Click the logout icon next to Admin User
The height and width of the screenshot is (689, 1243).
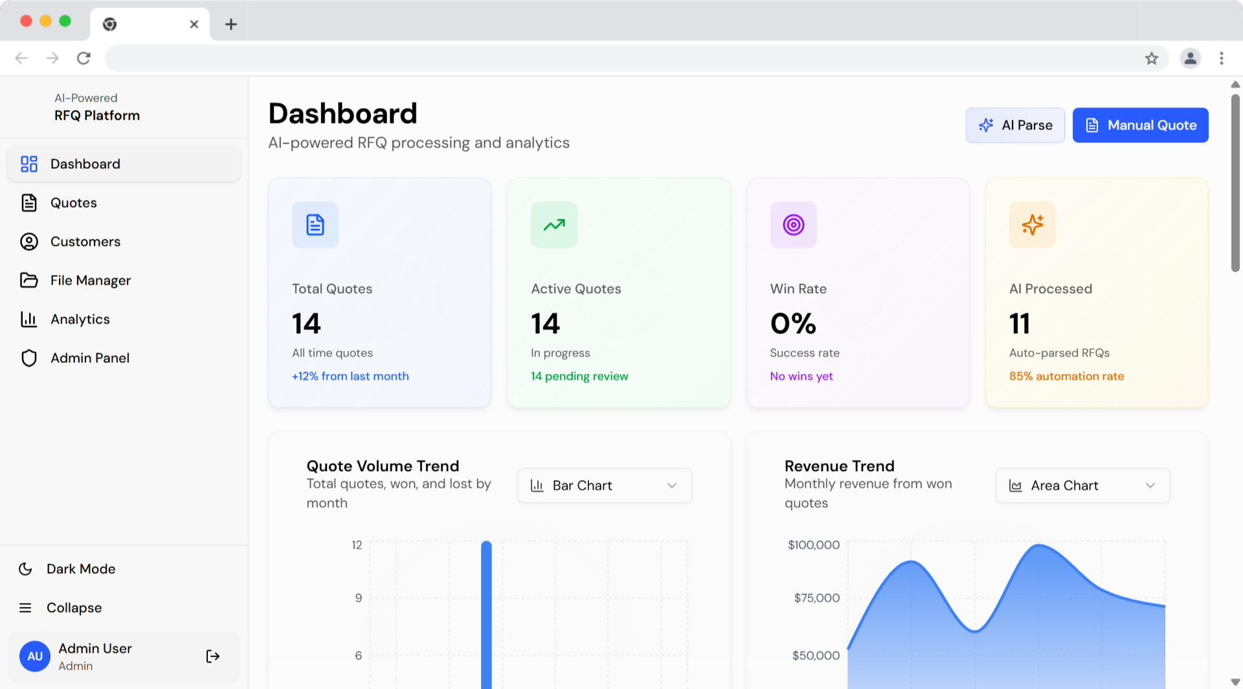pos(213,656)
